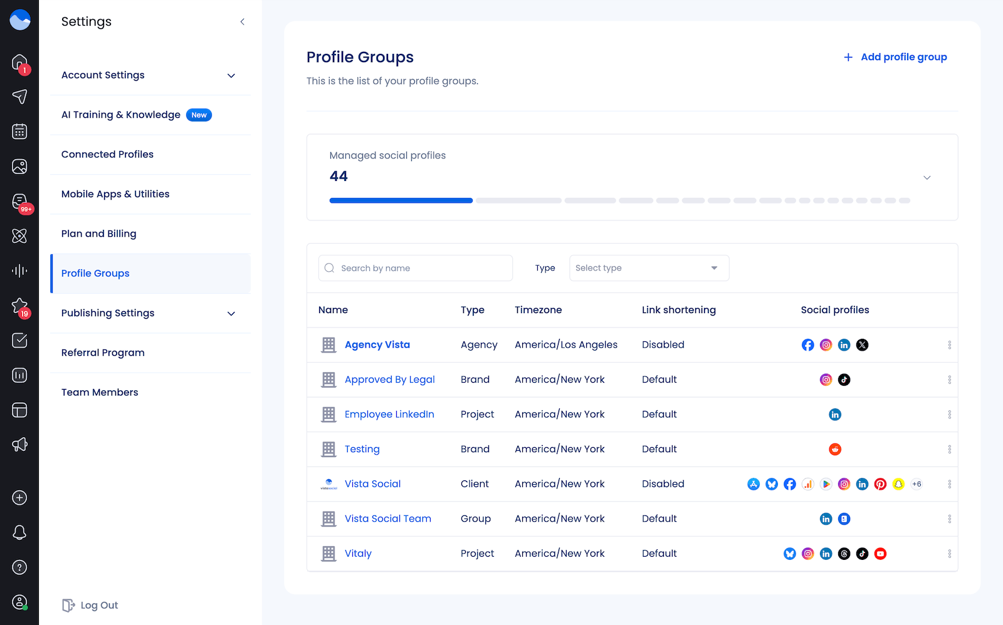Click the megaphone announcements icon
This screenshot has width=1003, height=625.
pyautogui.click(x=19, y=445)
